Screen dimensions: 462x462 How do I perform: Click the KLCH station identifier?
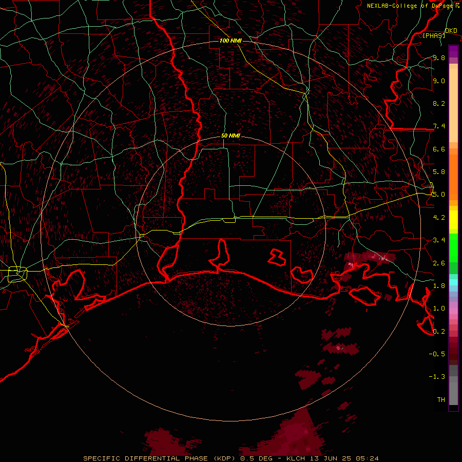click(x=296, y=458)
